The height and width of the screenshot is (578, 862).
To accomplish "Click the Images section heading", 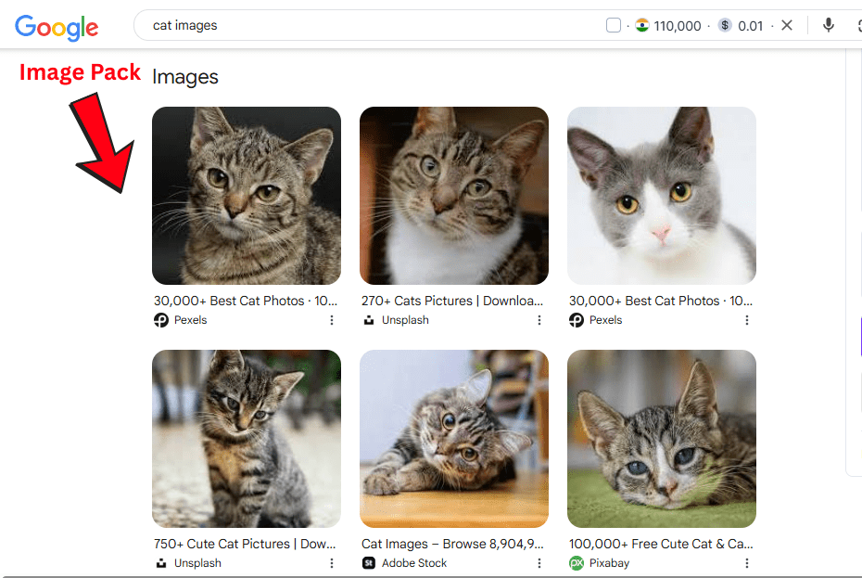I will pyautogui.click(x=185, y=77).
